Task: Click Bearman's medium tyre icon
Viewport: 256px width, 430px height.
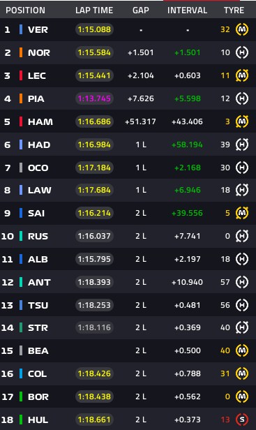Action: (242, 350)
